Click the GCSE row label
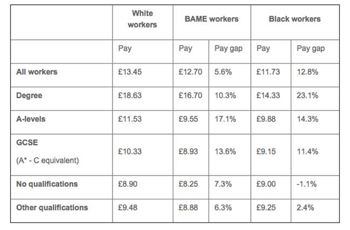Viewport: 350px width, 230px height. [x=27, y=142]
